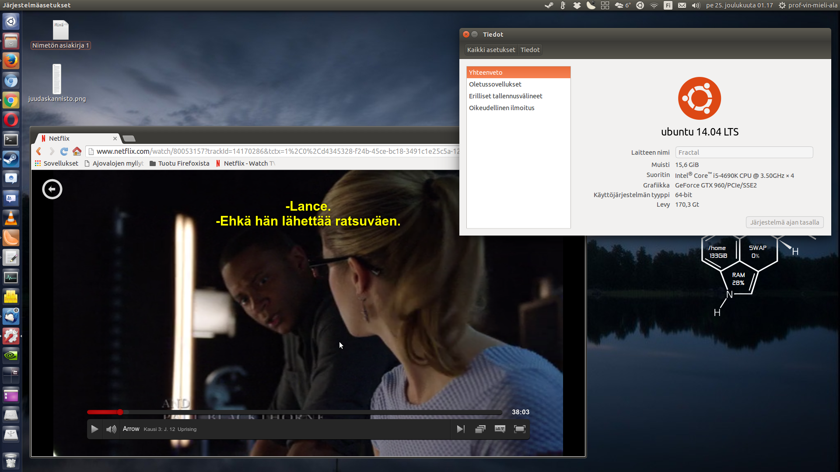The height and width of the screenshot is (472, 840).
Task: Launch Firefox from the launcher
Action: point(11,61)
